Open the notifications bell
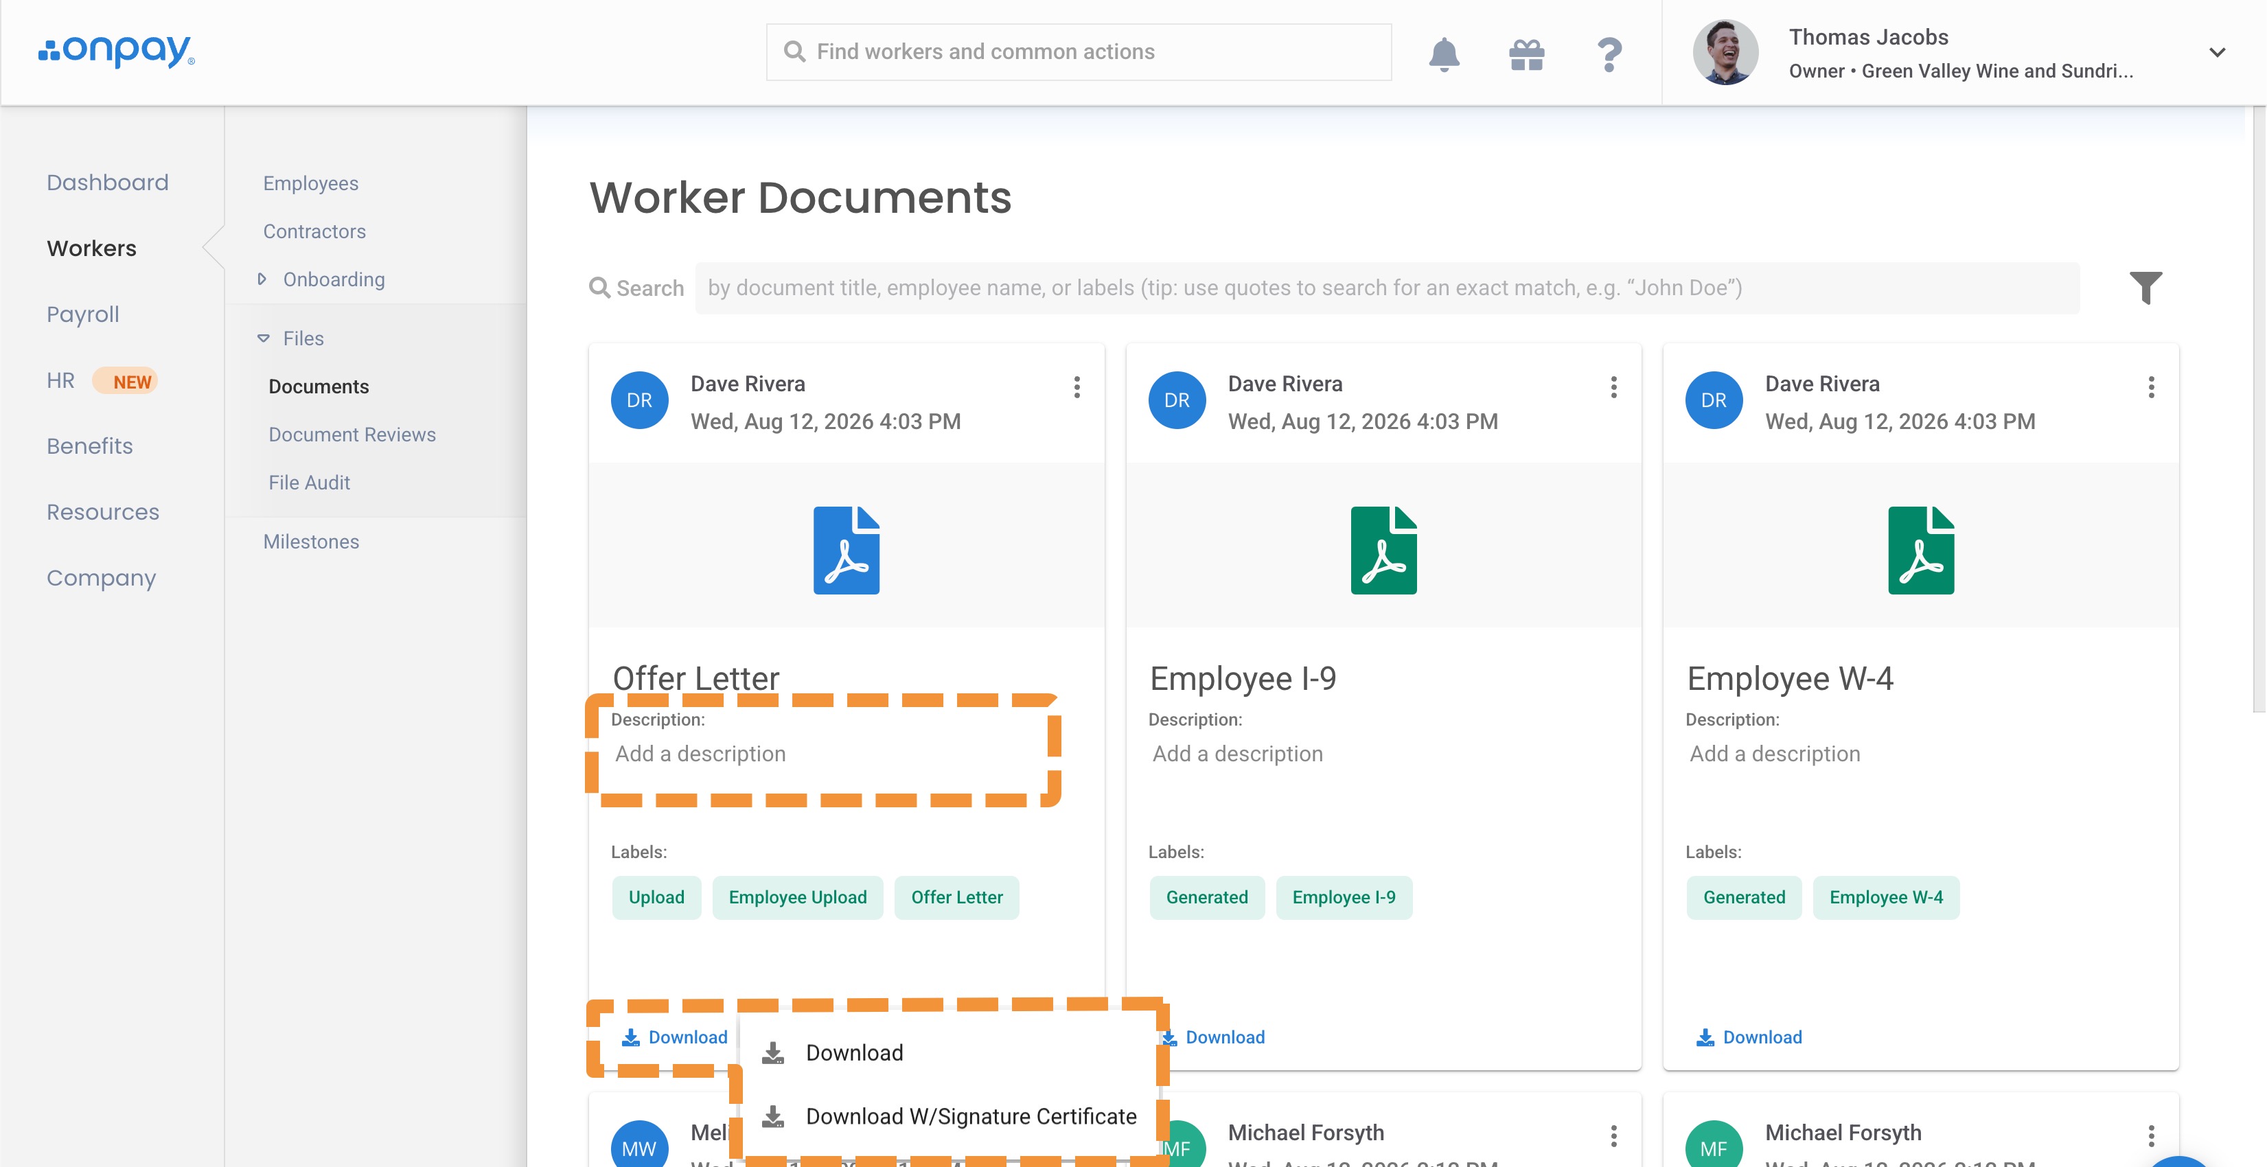The height and width of the screenshot is (1167, 2267). tap(1444, 54)
